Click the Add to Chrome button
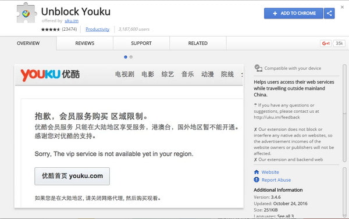The height and width of the screenshot is (219, 349). (x=294, y=13)
